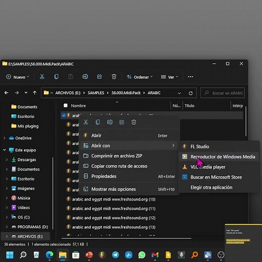Open recent locations dropdown arrow
The image size is (262, 262).
pos(26,93)
